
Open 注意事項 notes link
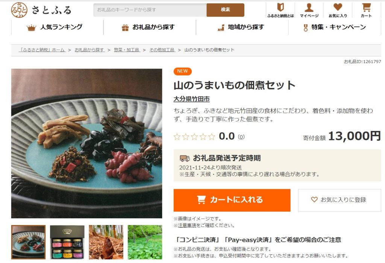pos(187,225)
